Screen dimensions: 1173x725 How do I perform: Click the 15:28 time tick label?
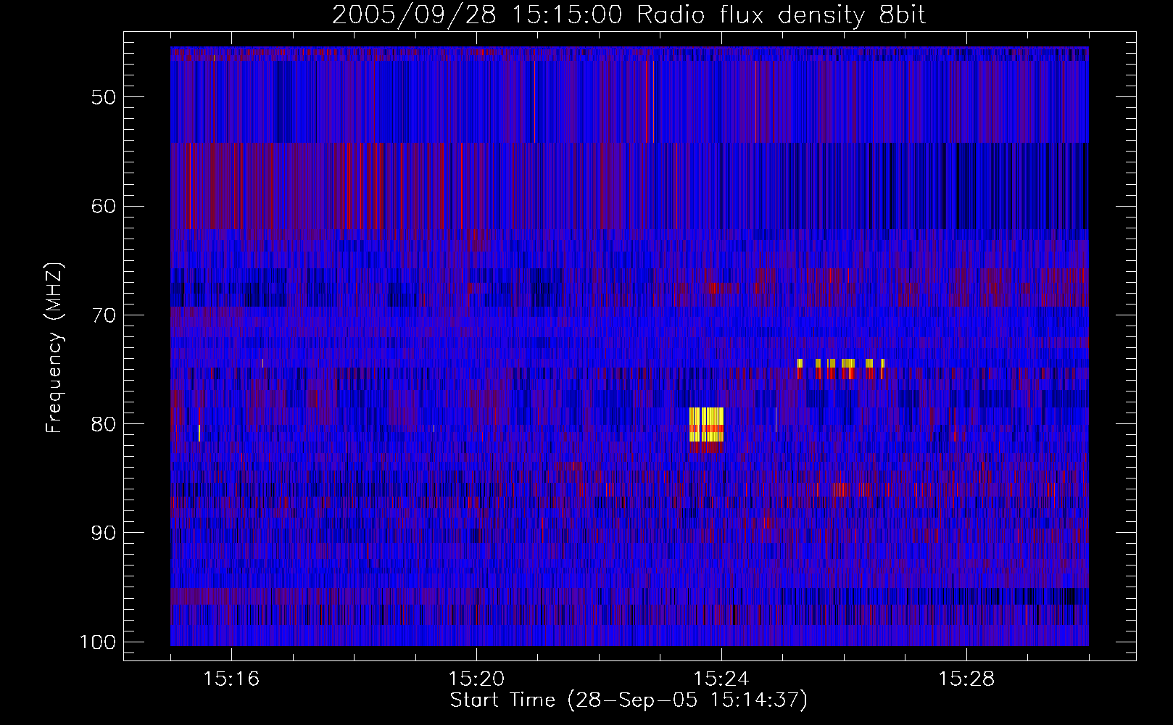[966, 679]
